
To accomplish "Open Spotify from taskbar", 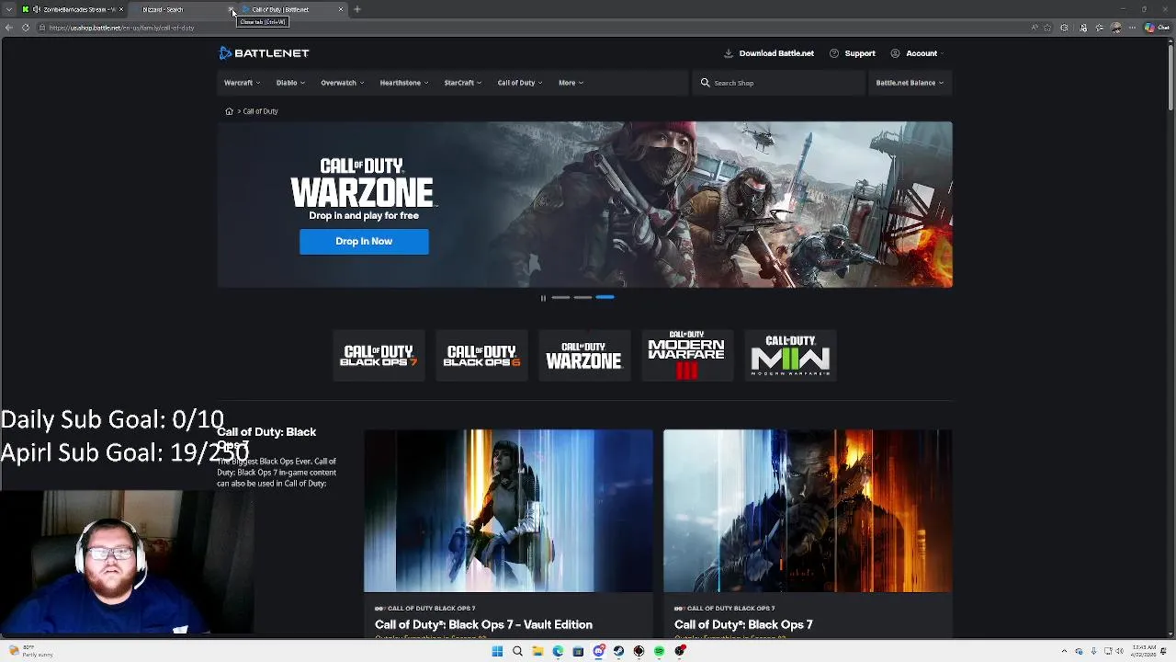I will 659,651.
